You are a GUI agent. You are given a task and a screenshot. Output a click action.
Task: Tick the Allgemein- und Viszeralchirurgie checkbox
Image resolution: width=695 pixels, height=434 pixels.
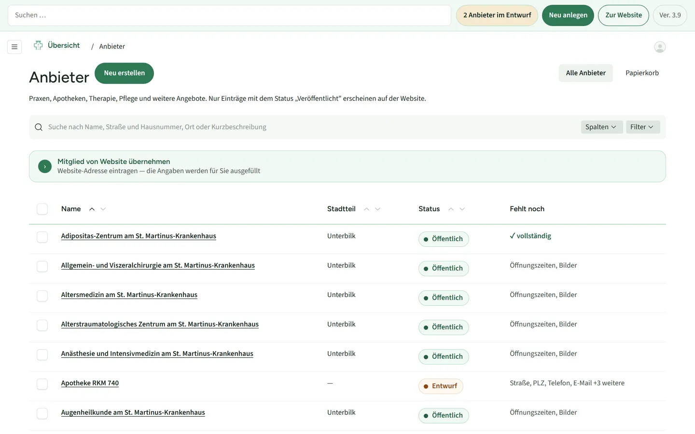(x=42, y=266)
